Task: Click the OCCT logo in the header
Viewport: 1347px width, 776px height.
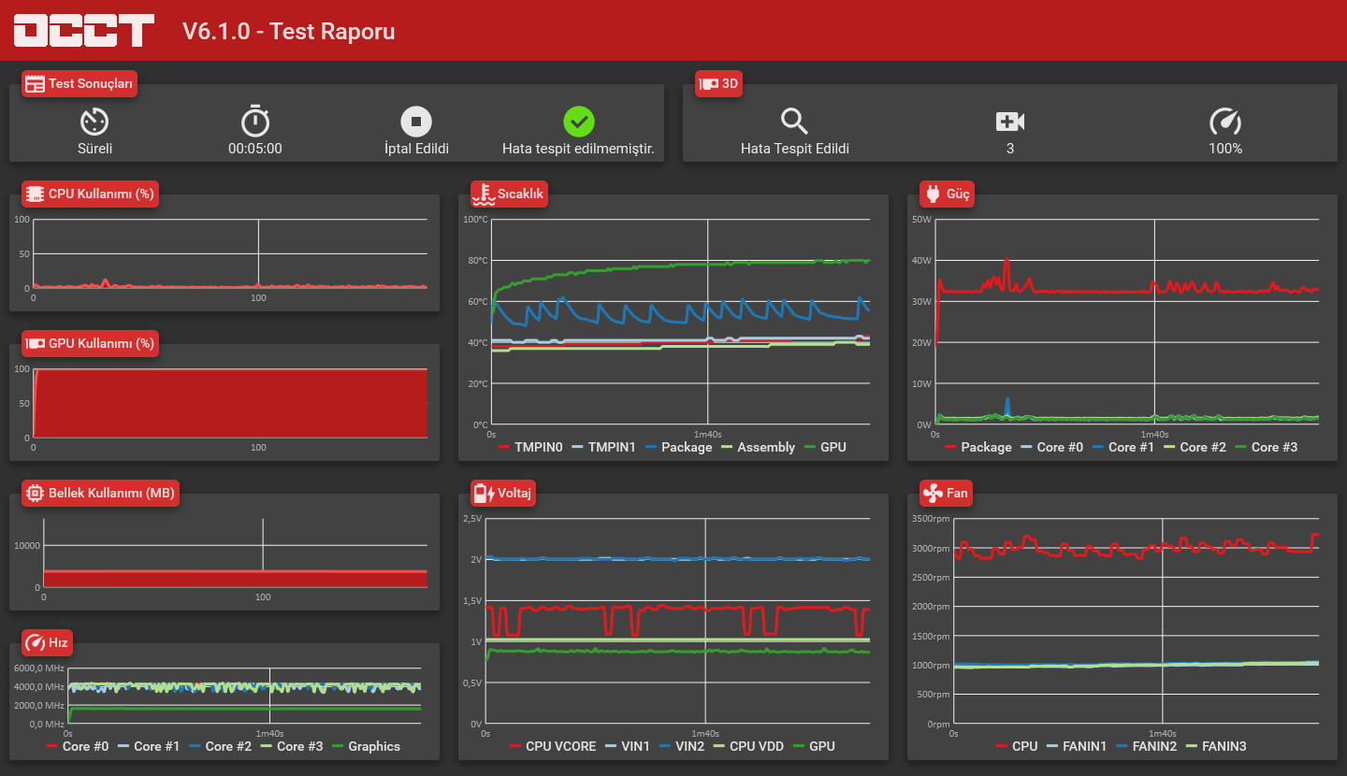Action: [x=84, y=30]
